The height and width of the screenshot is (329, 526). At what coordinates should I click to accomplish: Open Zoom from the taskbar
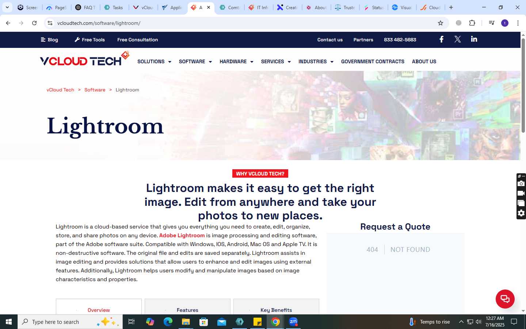click(x=293, y=322)
